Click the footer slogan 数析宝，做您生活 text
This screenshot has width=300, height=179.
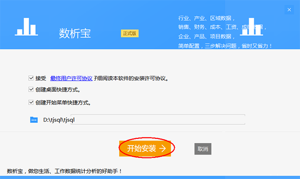point(64,171)
